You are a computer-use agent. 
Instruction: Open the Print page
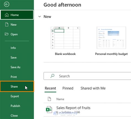17,77
